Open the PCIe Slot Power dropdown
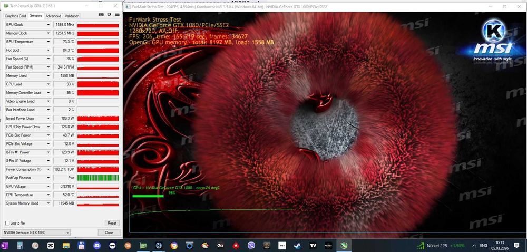The height and width of the screenshot is (252, 527). tap(48, 135)
